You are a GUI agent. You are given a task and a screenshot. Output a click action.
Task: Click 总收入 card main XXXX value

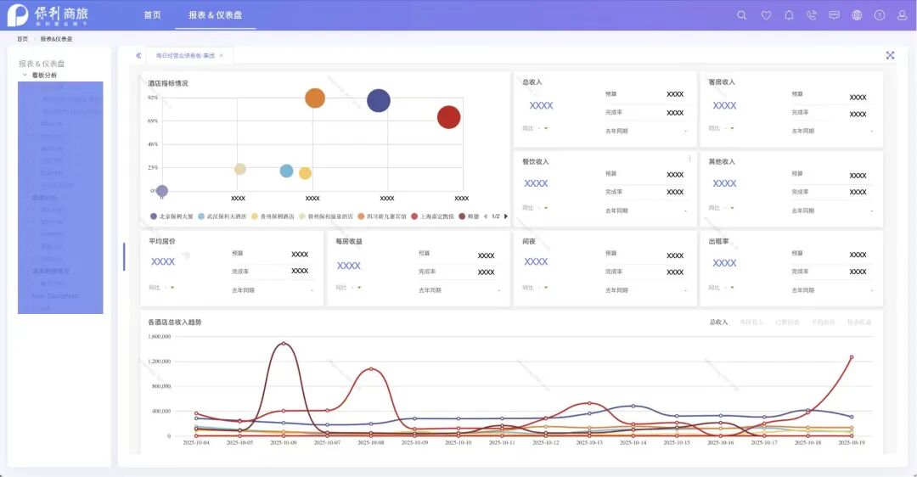point(541,106)
